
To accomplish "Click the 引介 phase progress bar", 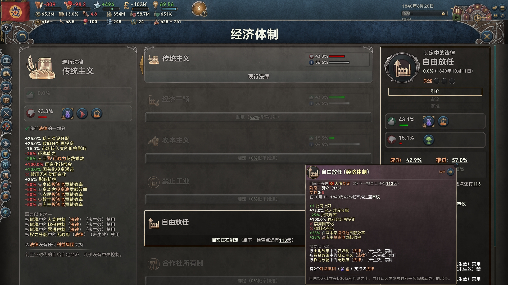I will (435, 92).
